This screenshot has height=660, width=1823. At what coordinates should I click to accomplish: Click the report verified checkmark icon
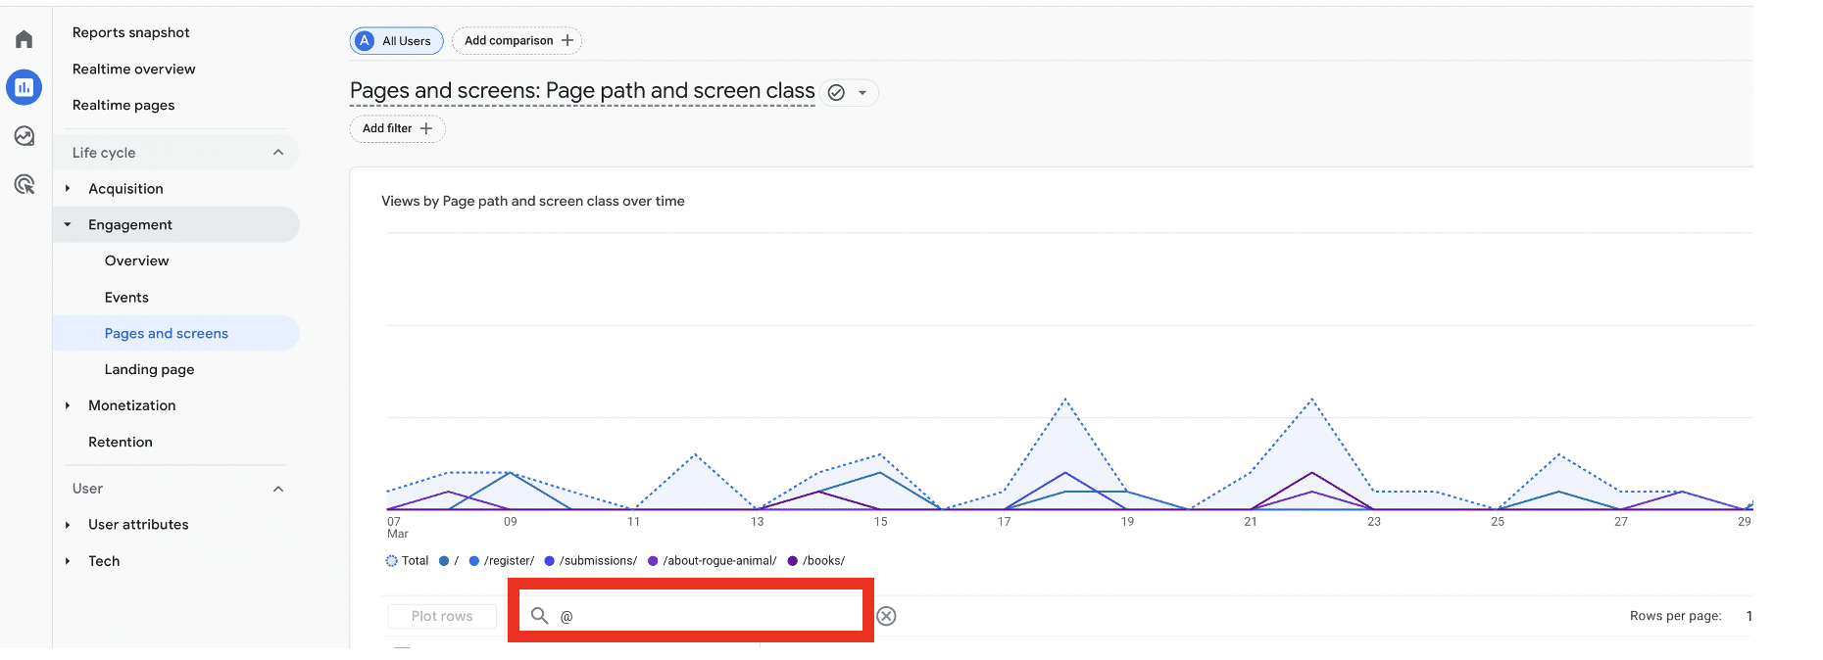tap(836, 92)
